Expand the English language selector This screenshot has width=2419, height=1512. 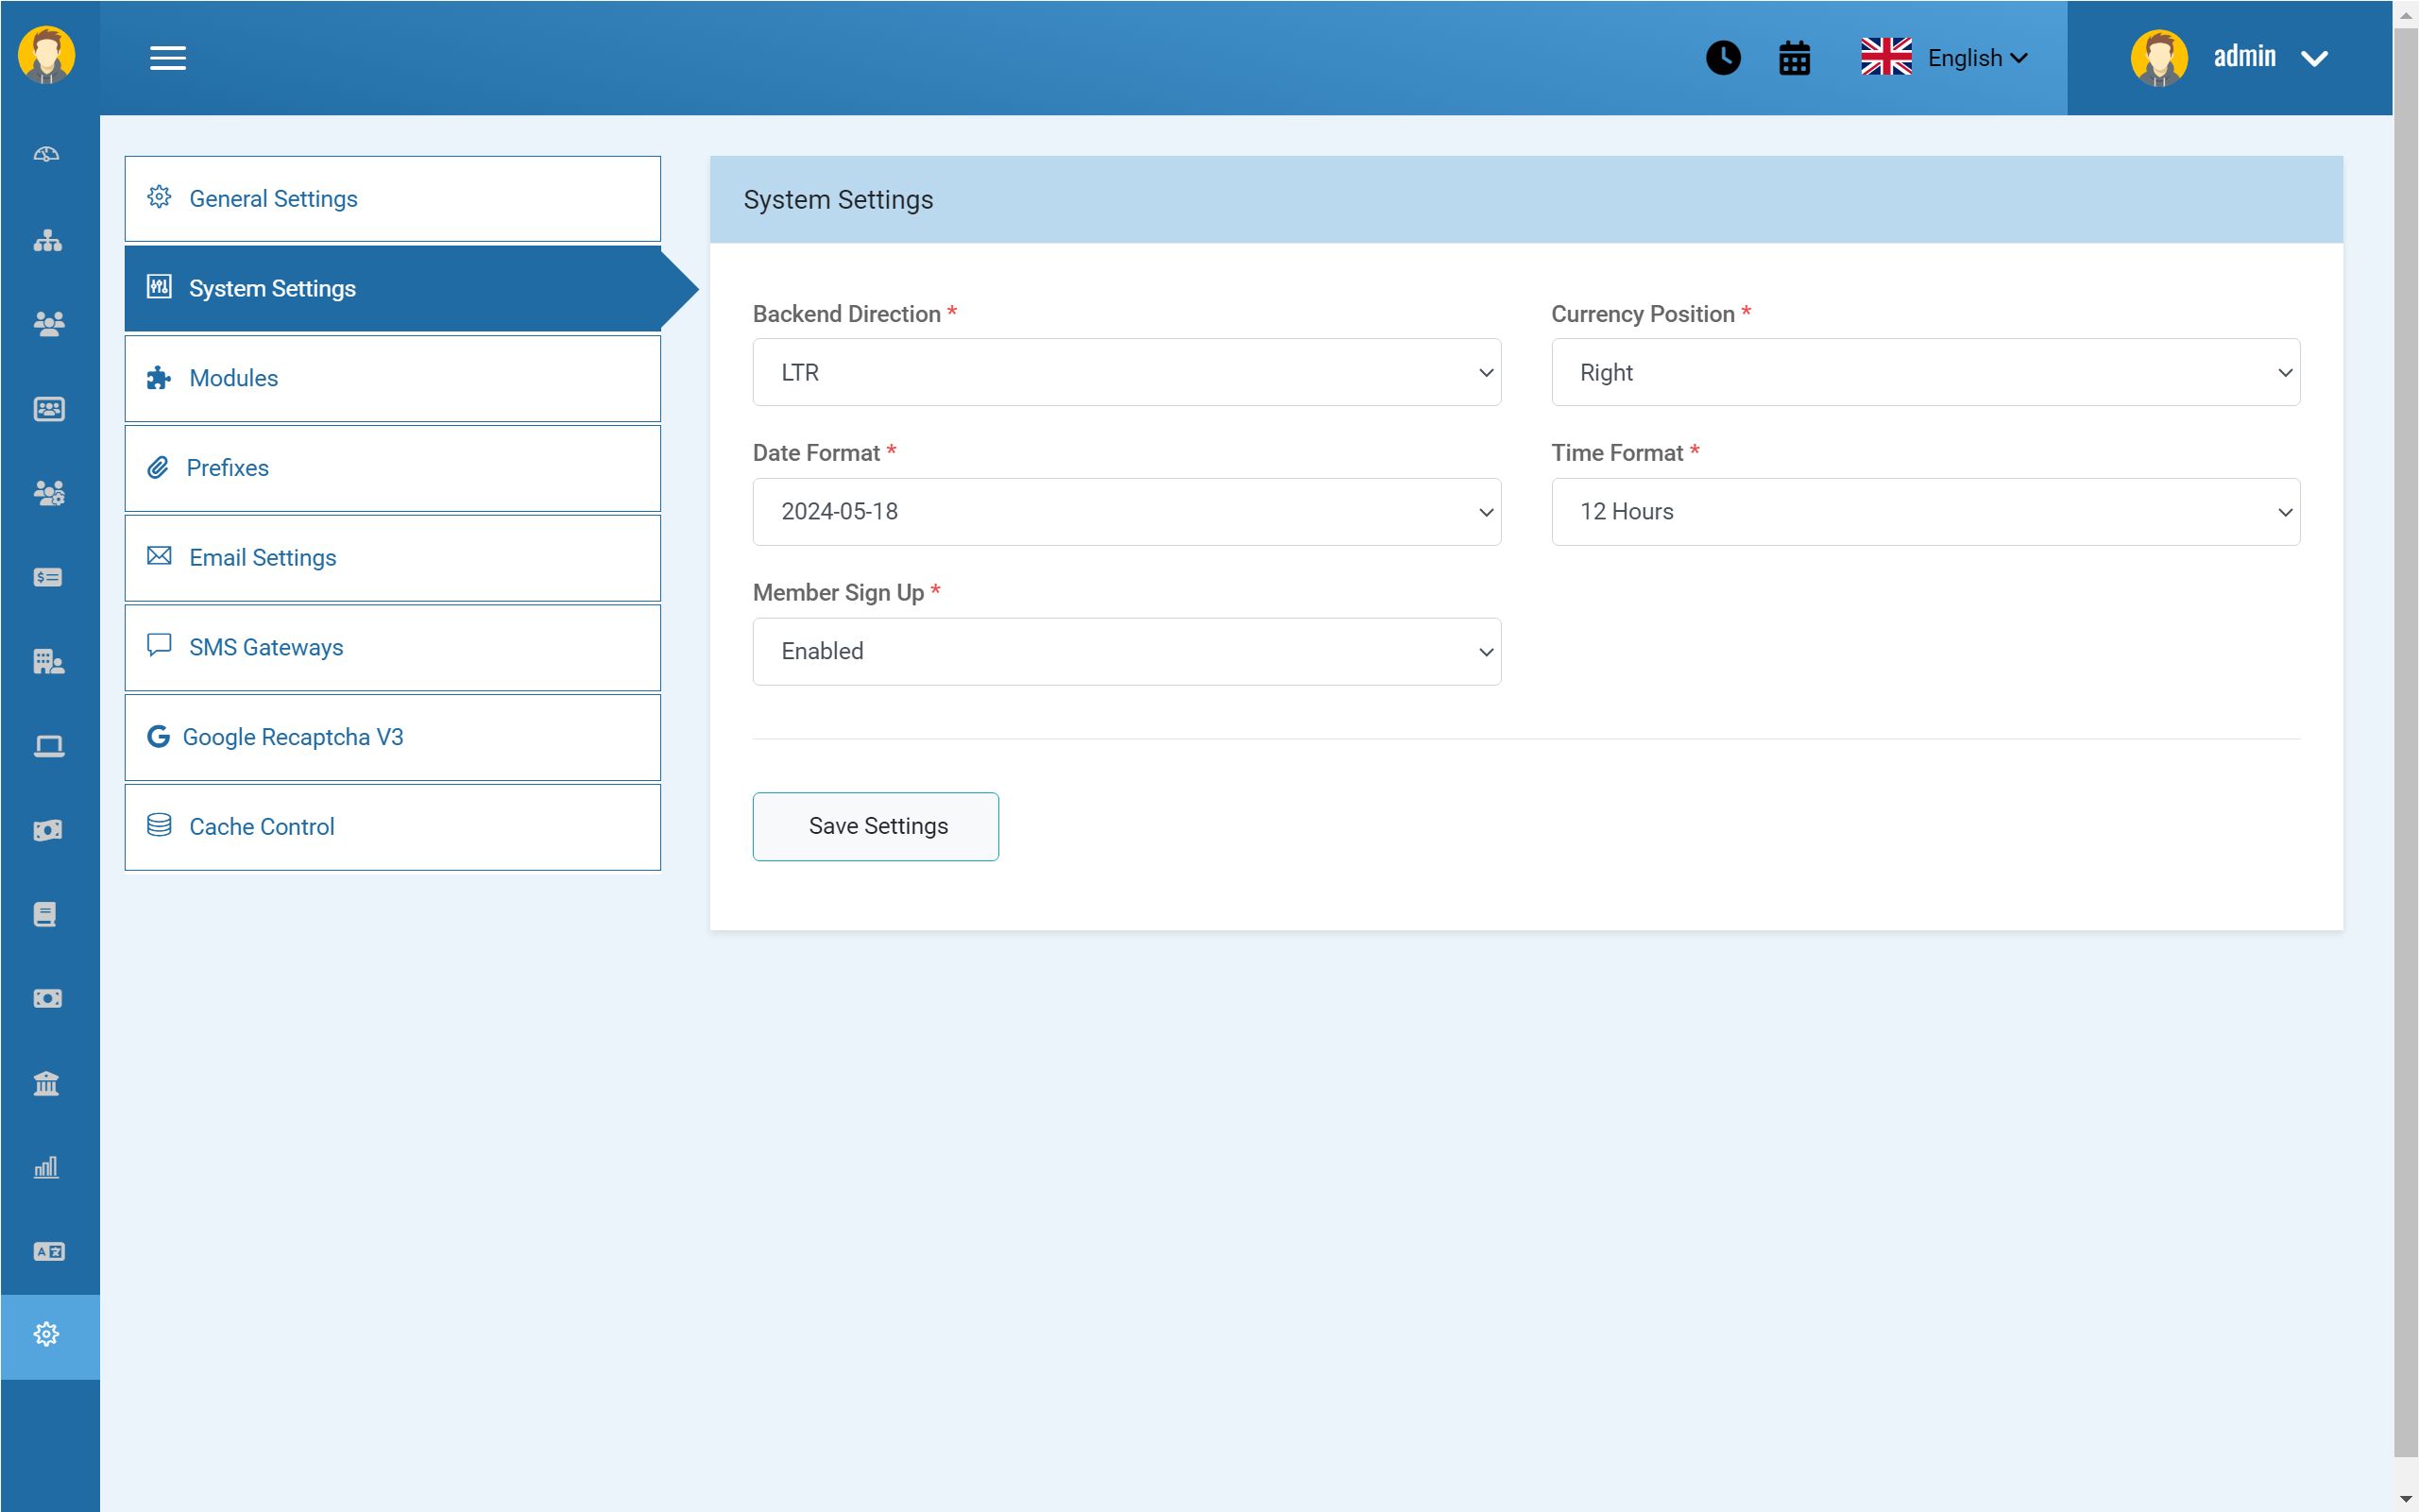(1945, 58)
